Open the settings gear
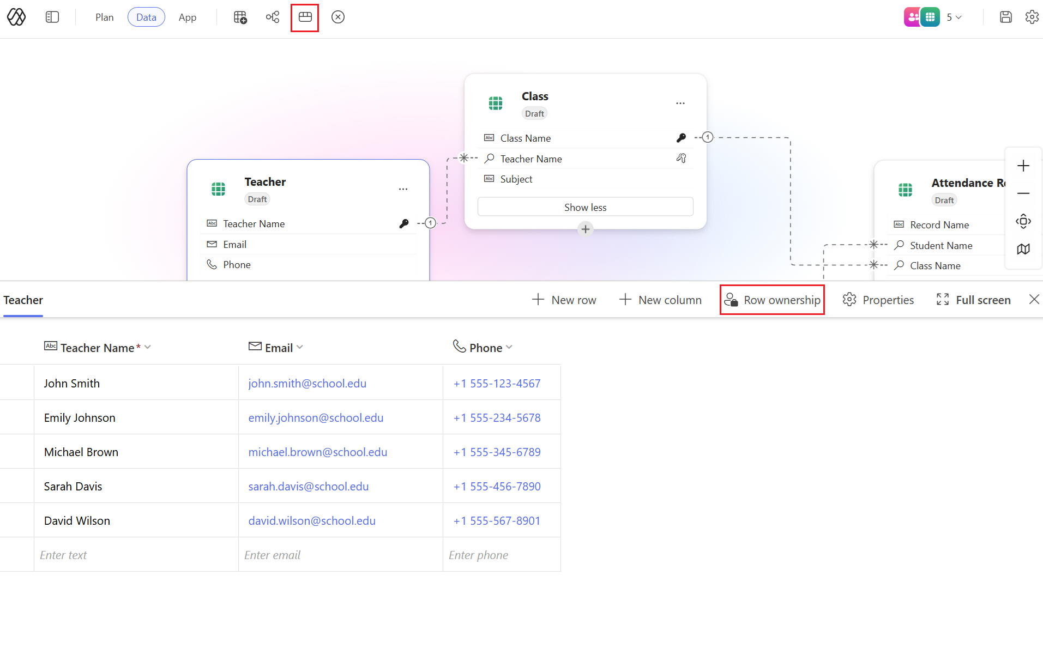Image resolution: width=1043 pixels, height=655 pixels. tap(1032, 17)
